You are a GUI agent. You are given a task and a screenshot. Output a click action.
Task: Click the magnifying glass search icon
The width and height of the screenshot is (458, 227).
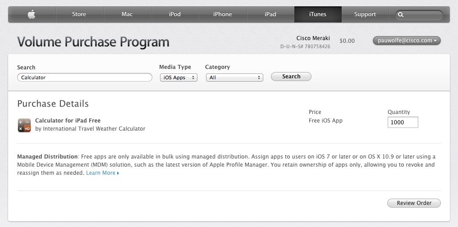pos(401,14)
